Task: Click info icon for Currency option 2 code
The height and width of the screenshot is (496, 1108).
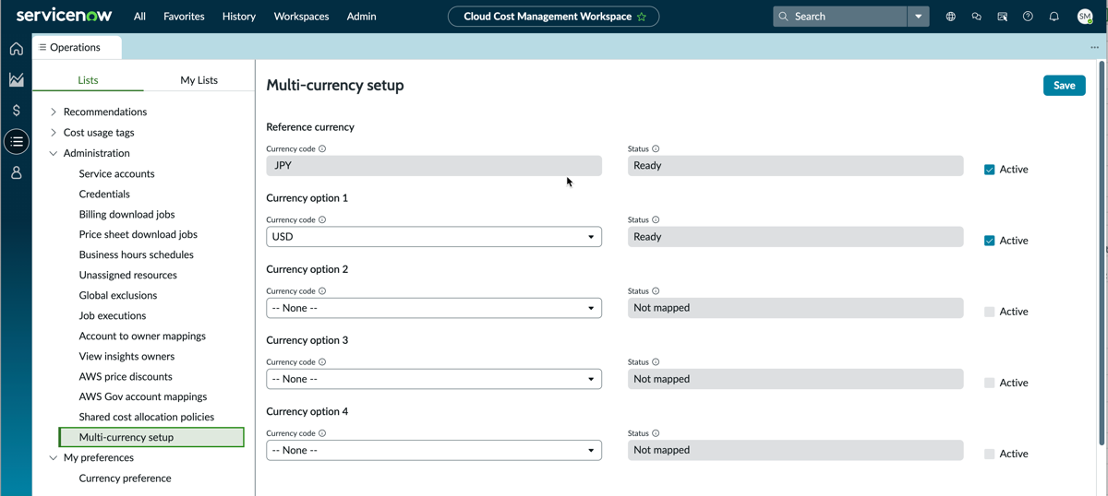Action: point(322,290)
